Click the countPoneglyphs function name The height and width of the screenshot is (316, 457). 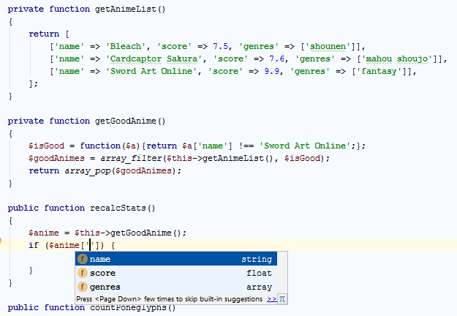(x=128, y=307)
